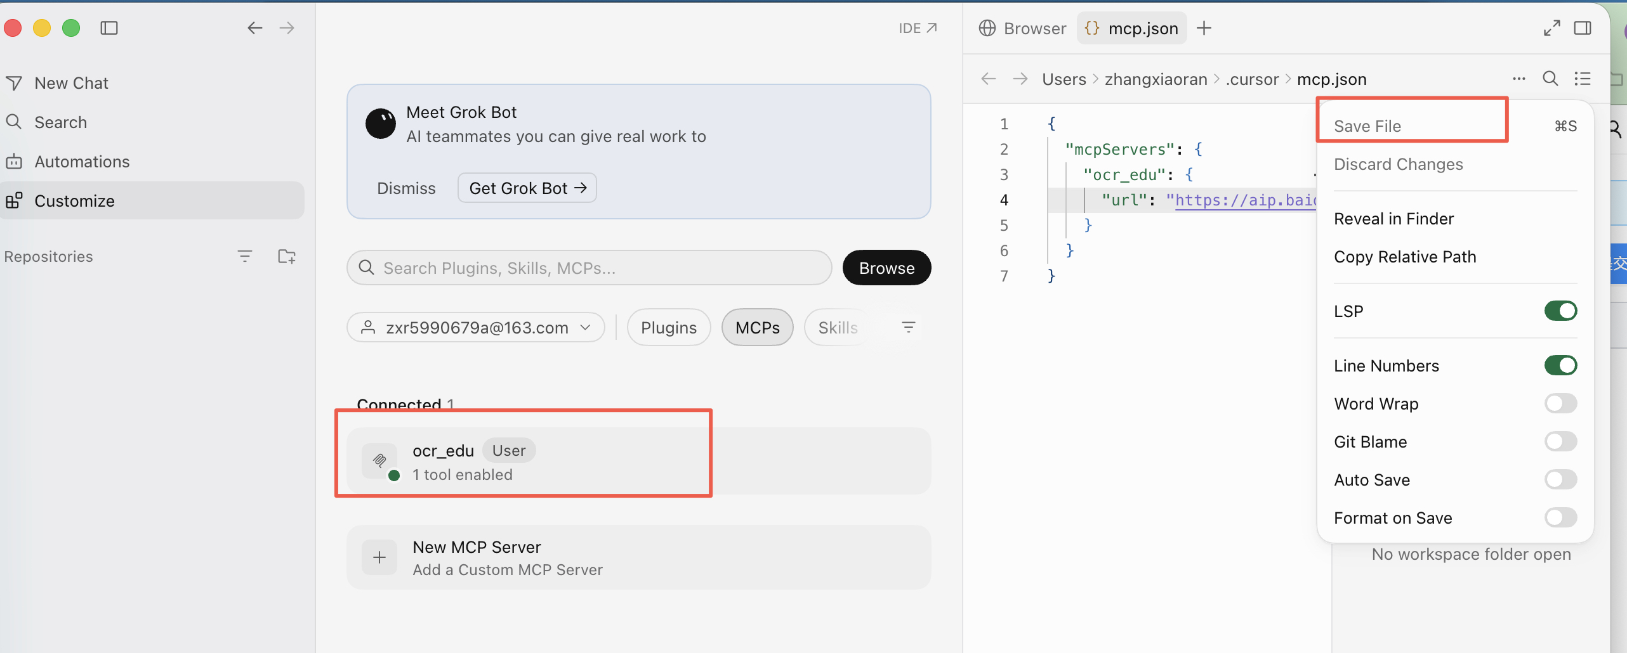1627x653 pixels.
Task: Select the Plugins filter tab
Action: [669, 328]
